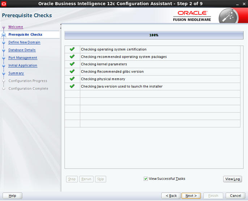Select 'Checking recommended operating system packages' row
Image resolution: width=248 pixels, height=201 pixels.
pyautogui.click(x=124, y=57)
